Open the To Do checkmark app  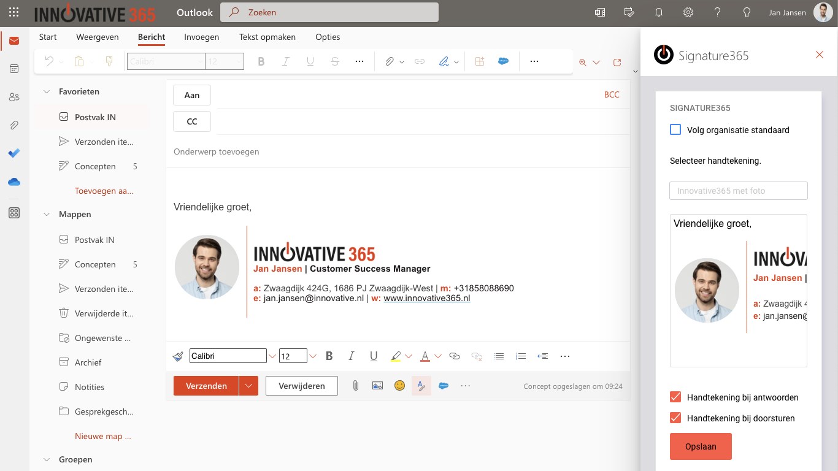pos(14,153)
